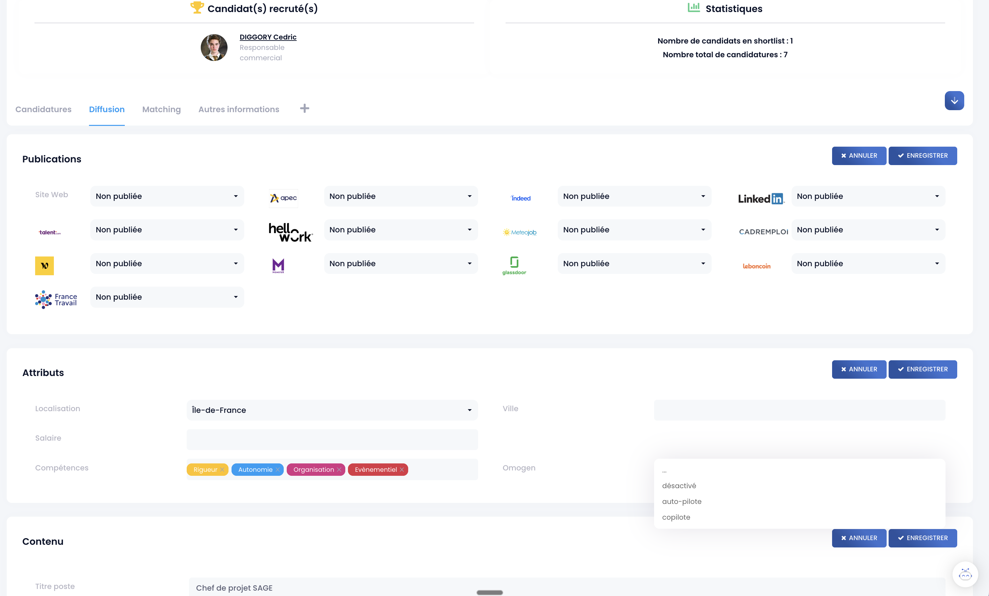Click the hellowork logo
The width and height of the screenshot is (989, 596).
point(290,232)
